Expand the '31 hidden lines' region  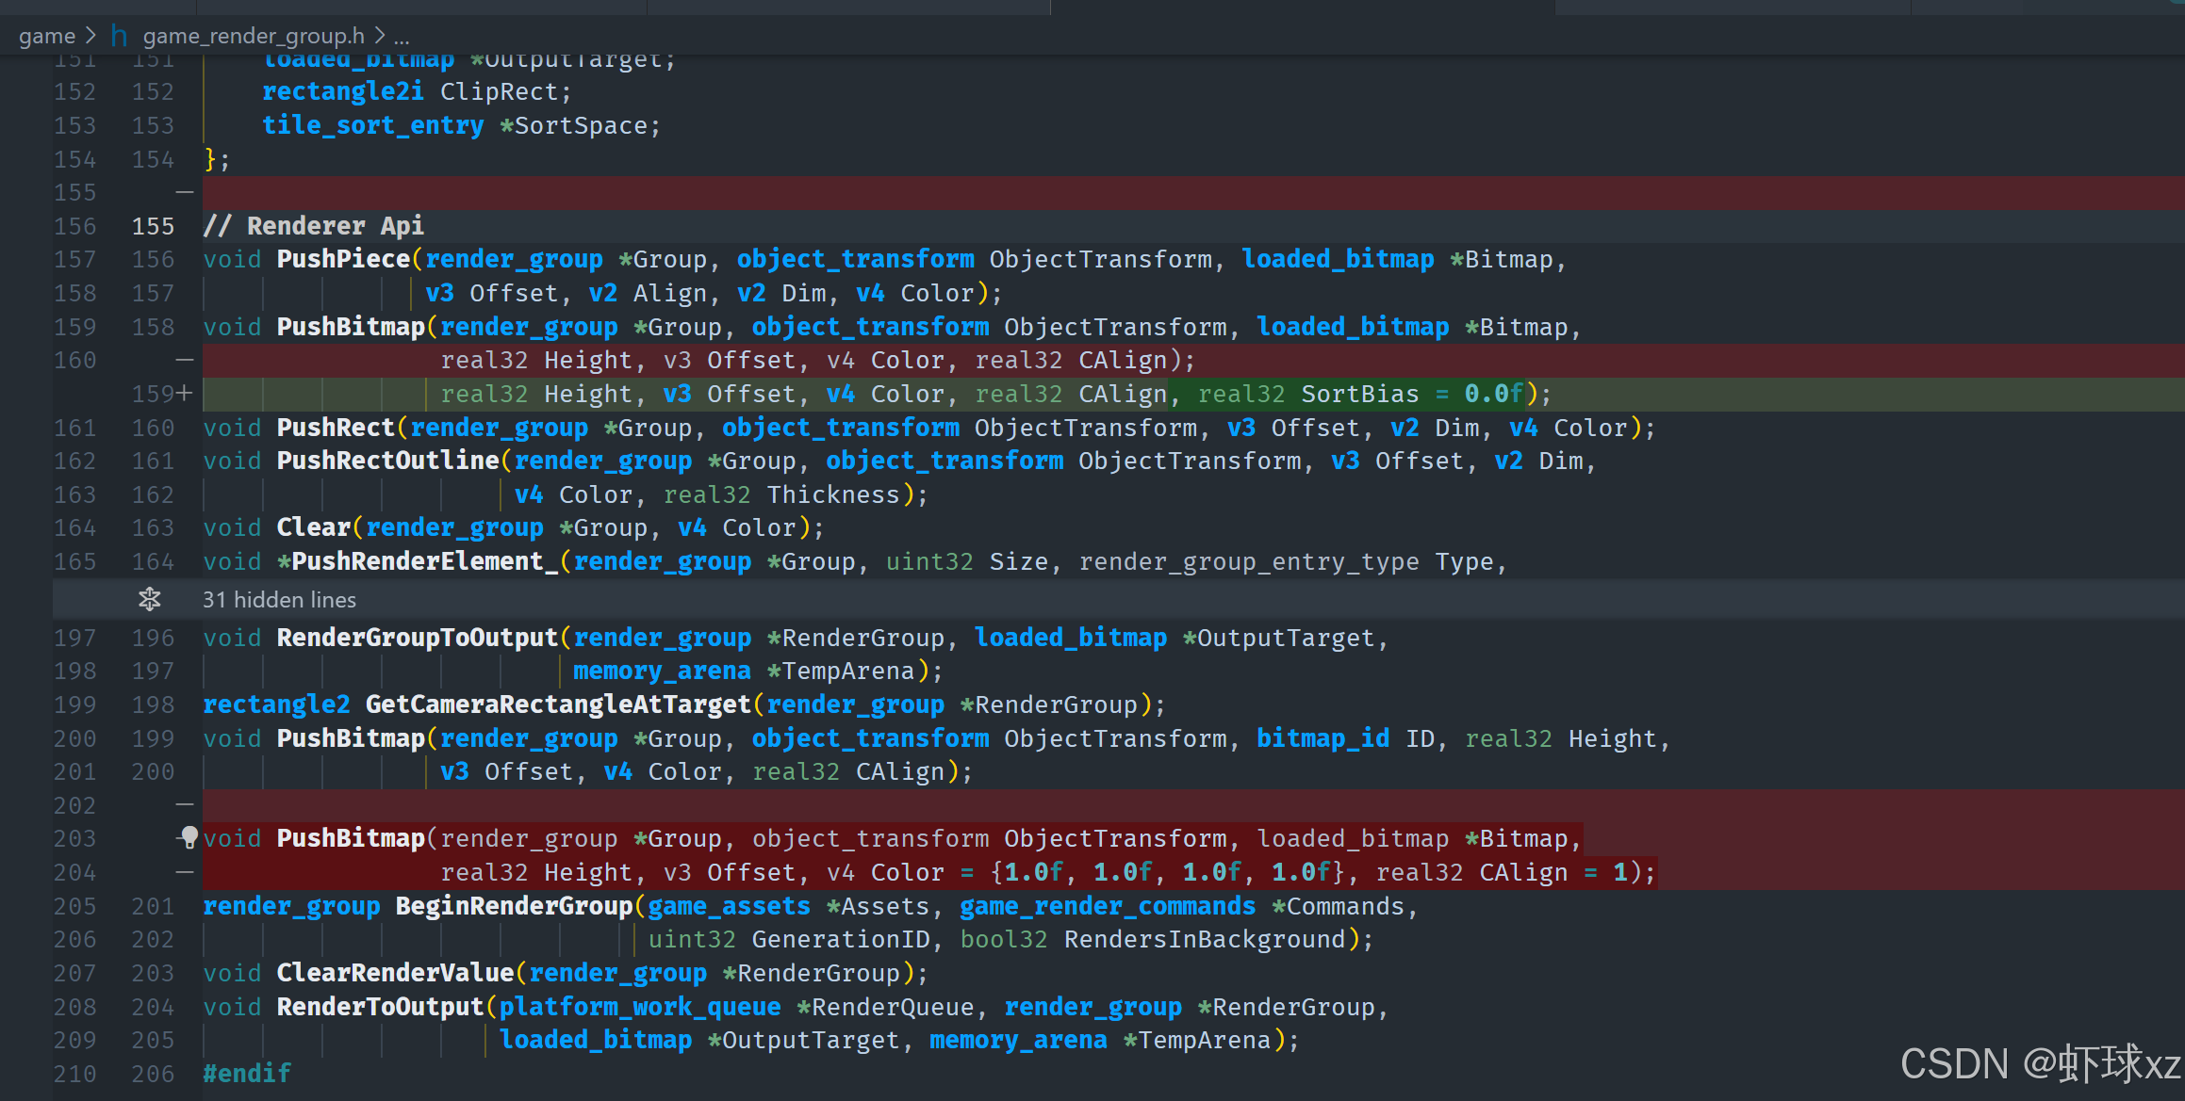279,599
